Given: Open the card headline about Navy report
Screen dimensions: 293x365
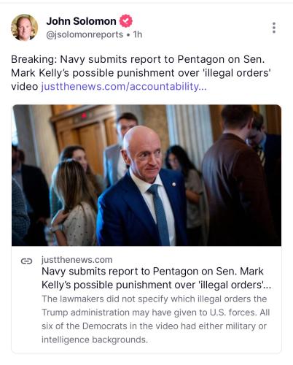Looking at the screenshot, I should coord(156,278).
